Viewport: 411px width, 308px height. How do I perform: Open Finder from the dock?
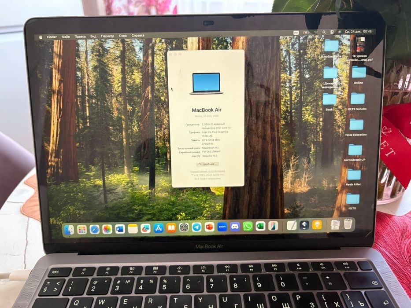coord(69,230)
